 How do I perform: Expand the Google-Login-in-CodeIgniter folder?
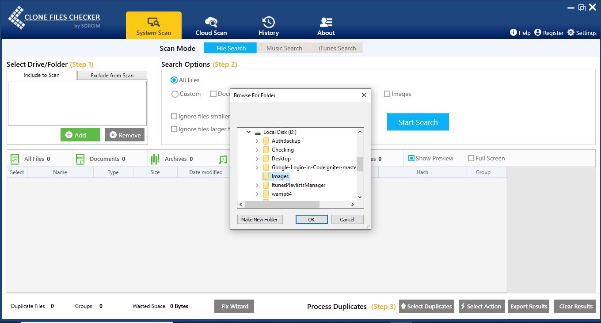[x=257, y=167]
